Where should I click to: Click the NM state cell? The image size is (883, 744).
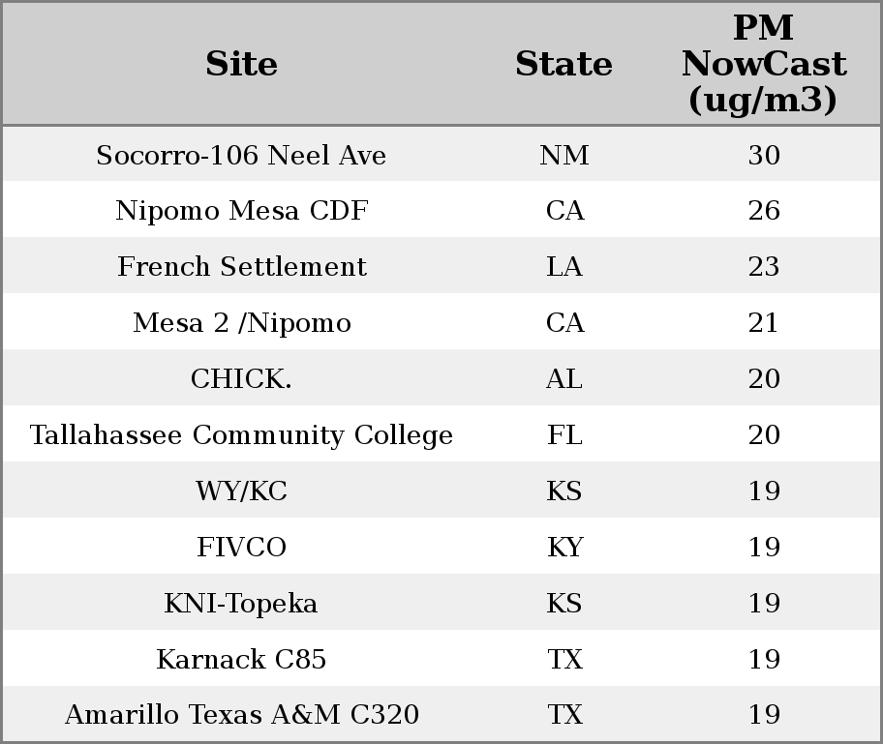563,155
